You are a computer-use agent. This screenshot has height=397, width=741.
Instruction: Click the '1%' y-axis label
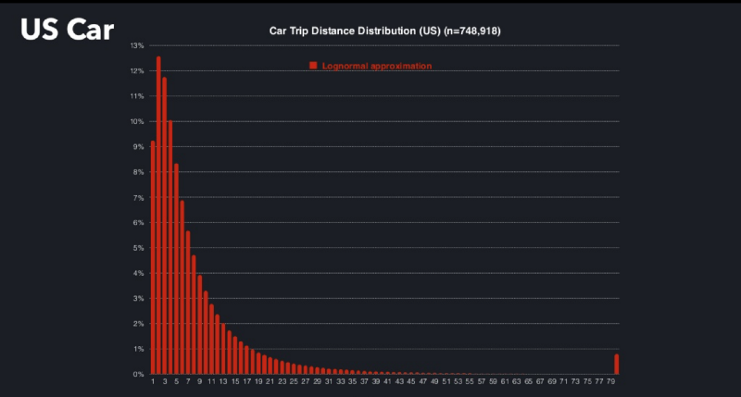tap(138, 349)
